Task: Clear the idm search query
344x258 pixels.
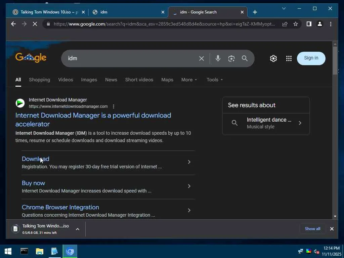Action: point(202,58)
